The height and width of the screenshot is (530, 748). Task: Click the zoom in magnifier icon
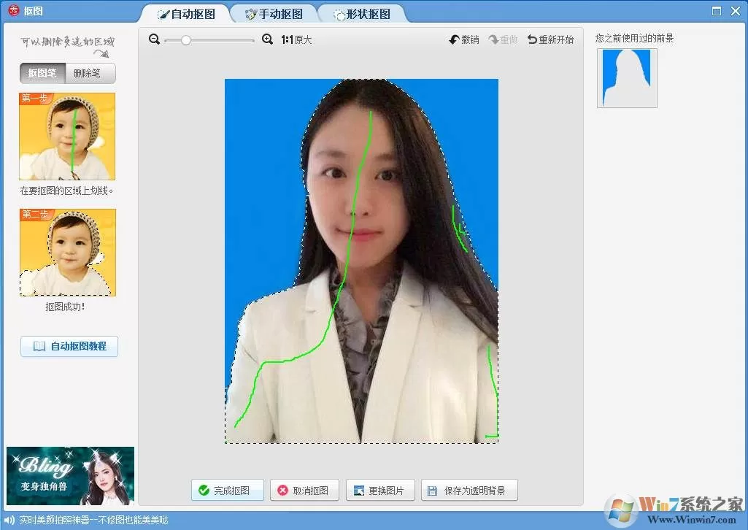pos(268,39)
